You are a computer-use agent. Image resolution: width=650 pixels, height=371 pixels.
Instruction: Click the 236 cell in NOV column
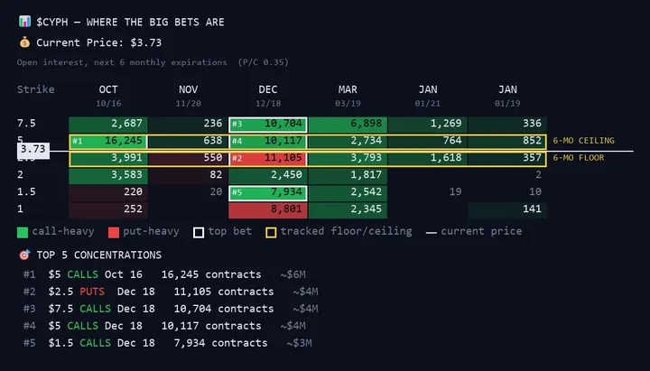(188, 125)
